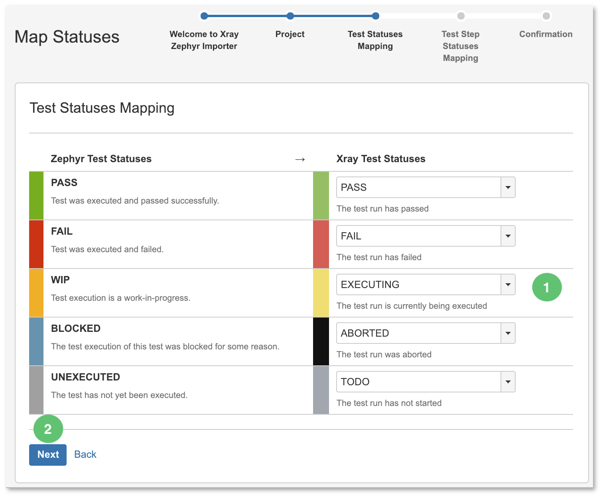Go back using the Back link
603x498 pixels.
pyautogui.click(x=85, y=455)
